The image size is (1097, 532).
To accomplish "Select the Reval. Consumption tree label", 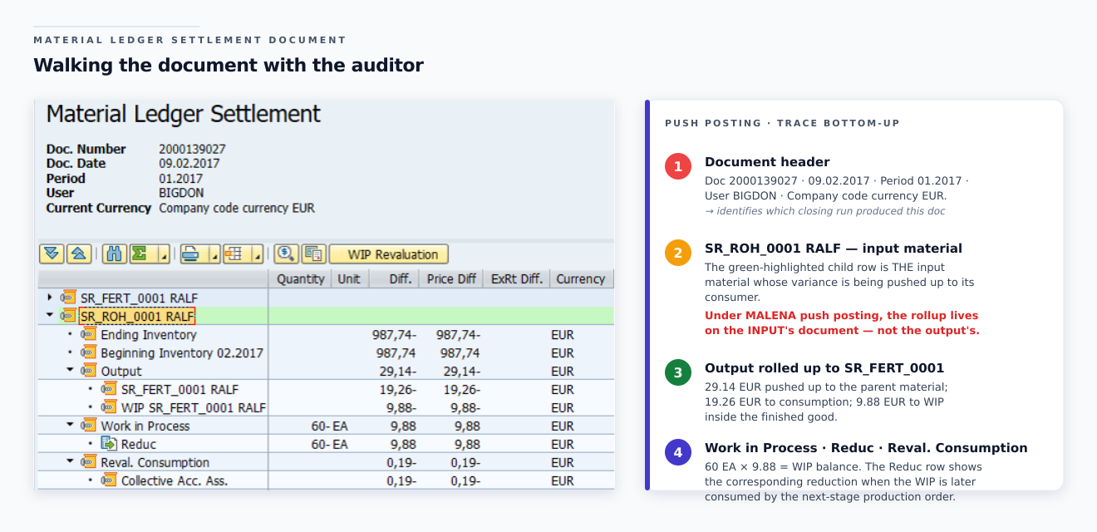I will click(155, 462).
